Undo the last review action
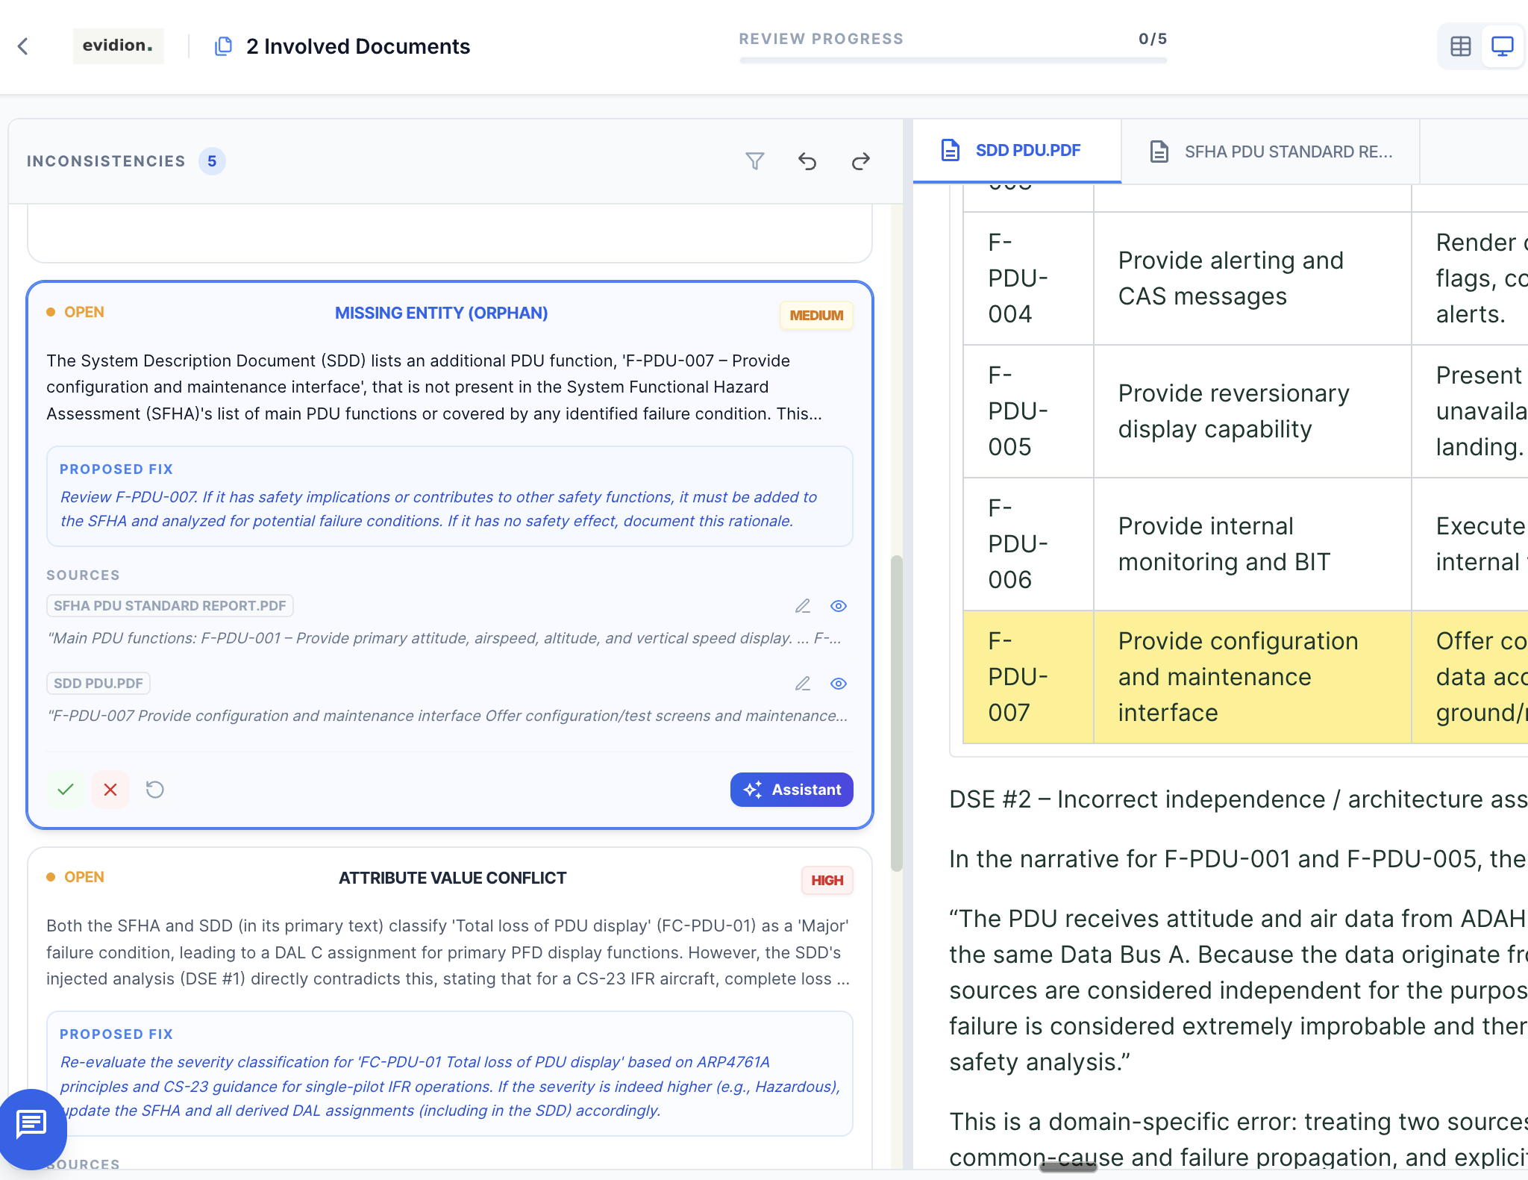 click(x=808, y=160)
